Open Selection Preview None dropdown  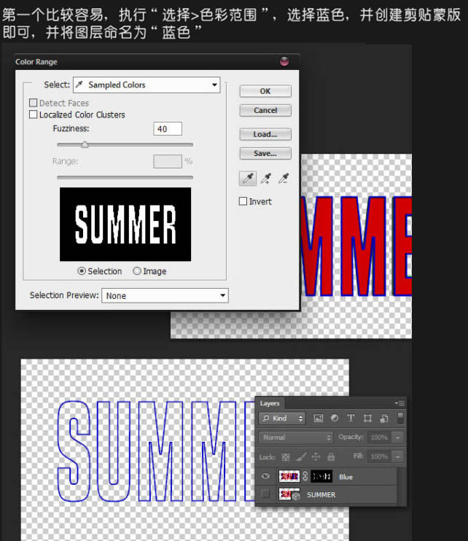tap(165, 296)
